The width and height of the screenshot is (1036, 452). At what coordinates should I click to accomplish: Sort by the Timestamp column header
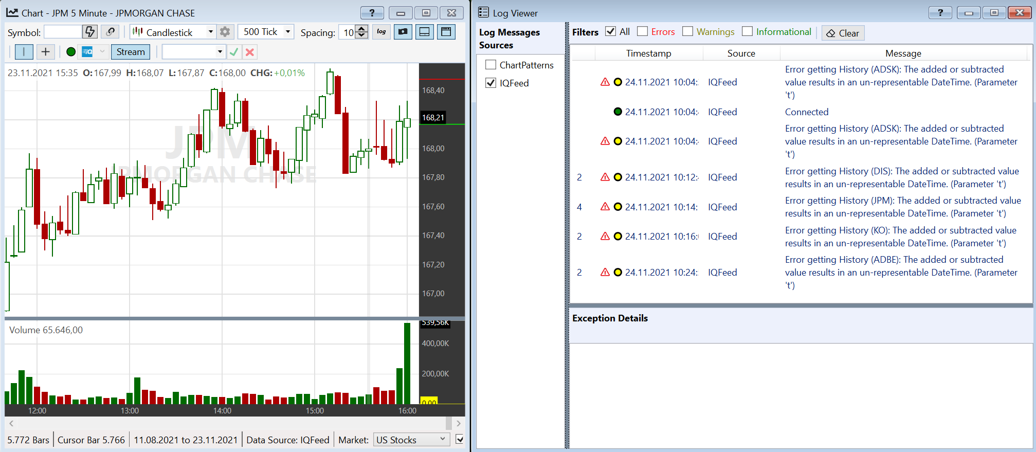point(649,53)
